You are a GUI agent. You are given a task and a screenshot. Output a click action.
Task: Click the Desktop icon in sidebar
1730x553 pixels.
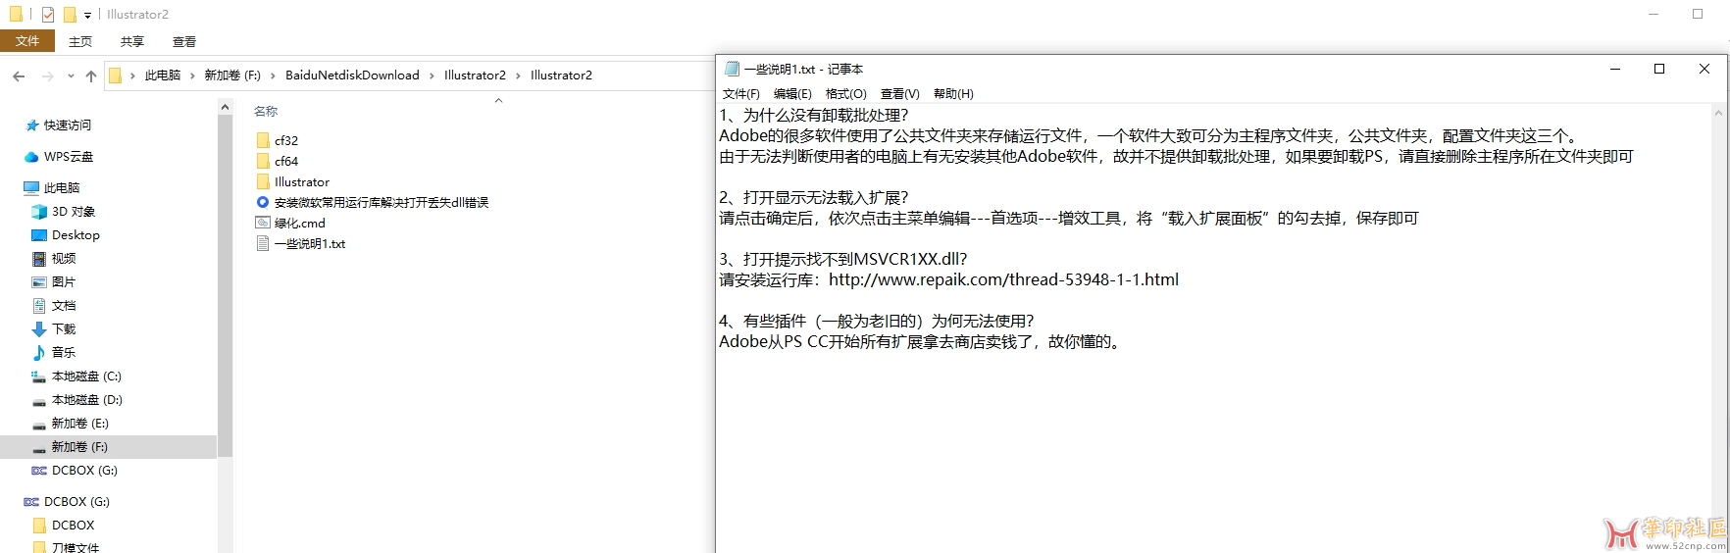(39, 235)
